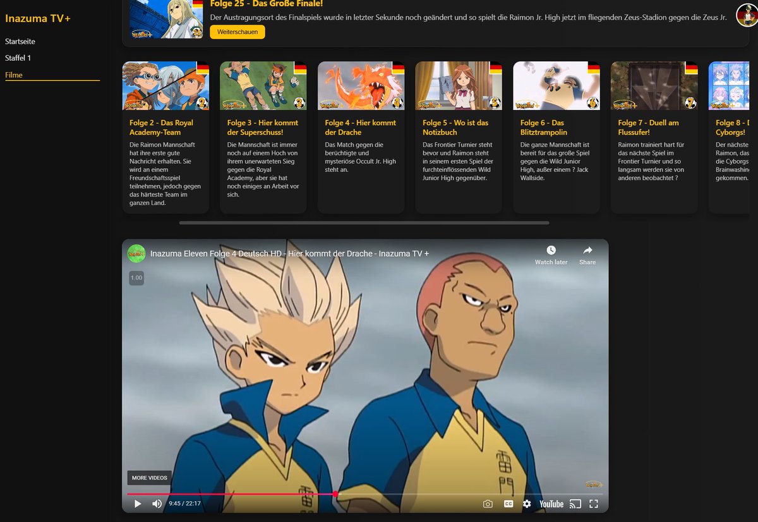Open the Folge 2 episode thumbnail
The image size is (758, 522).
tap(165, 85)
